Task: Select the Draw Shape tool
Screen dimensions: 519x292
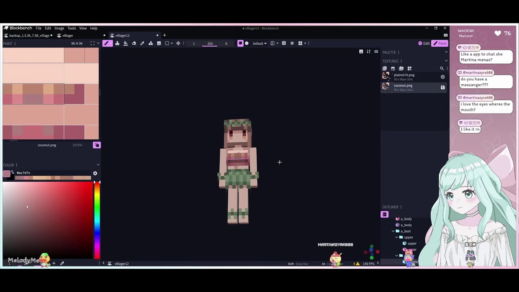Action: (x=150, y=43)
